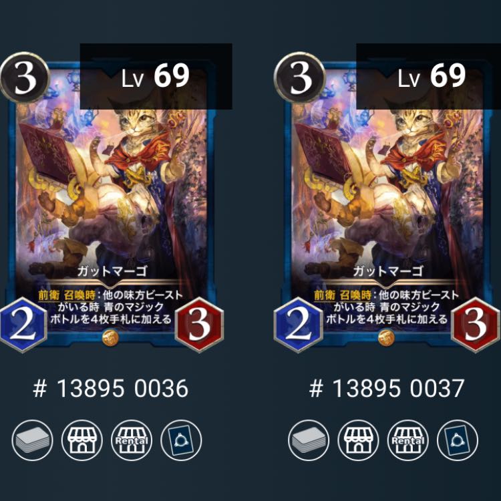Click the Lv 69 label on right card
501x501 pixels.
point(432,76)
